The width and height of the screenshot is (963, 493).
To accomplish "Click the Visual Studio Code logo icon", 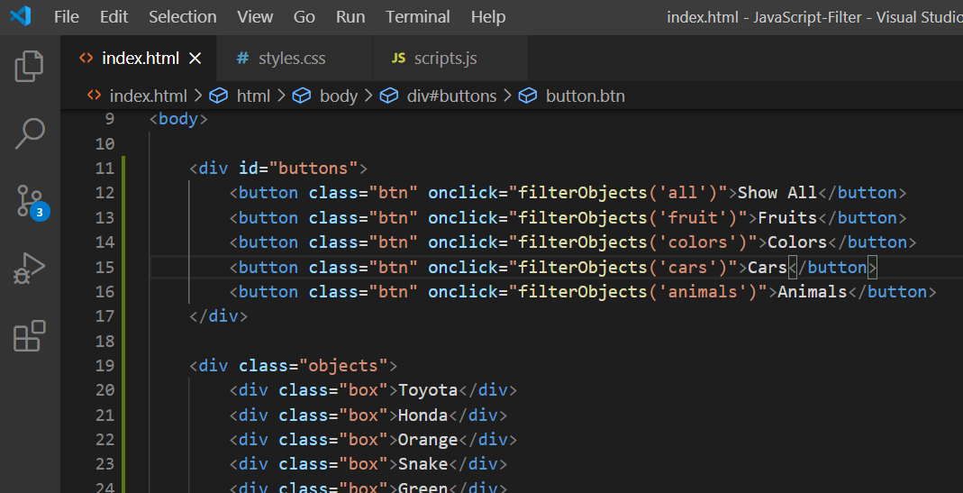I will 20,16.
